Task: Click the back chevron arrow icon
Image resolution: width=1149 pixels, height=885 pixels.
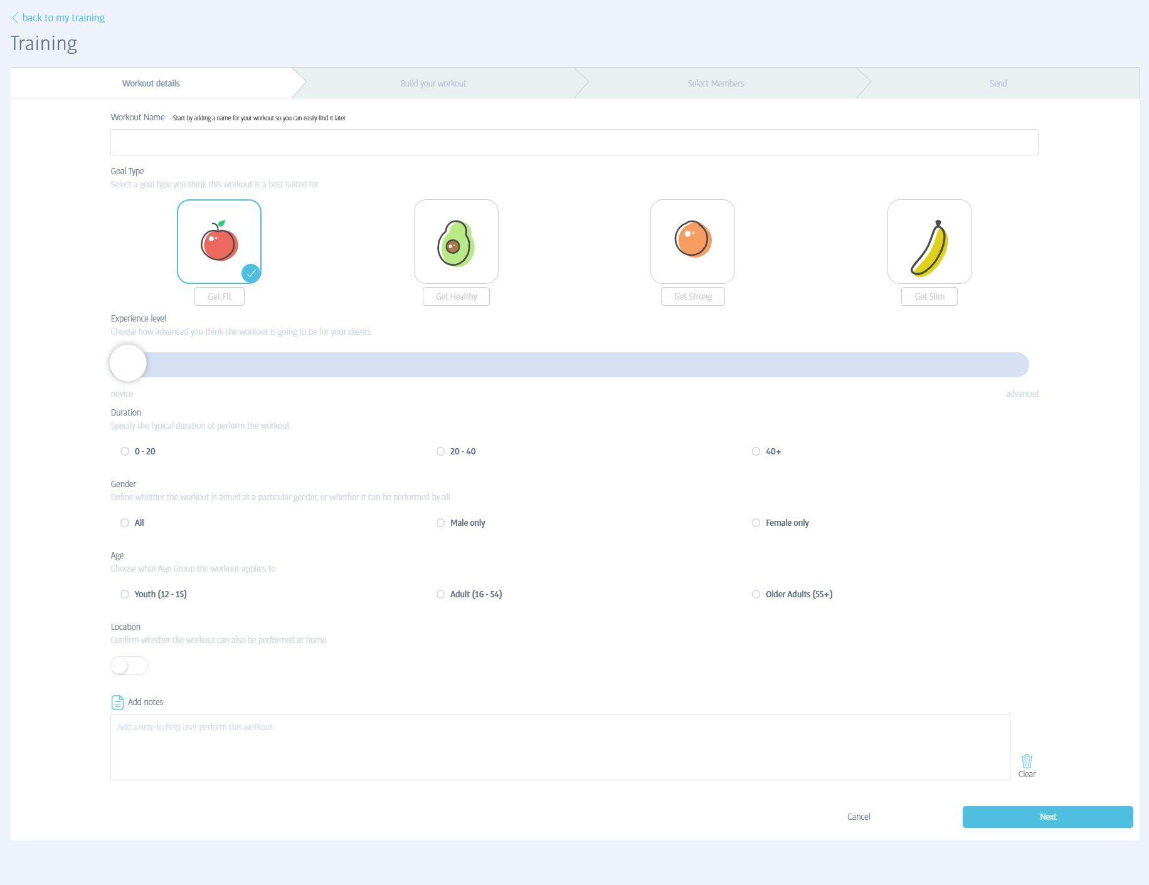Action: pyautogui.click(x=15, y=18)
